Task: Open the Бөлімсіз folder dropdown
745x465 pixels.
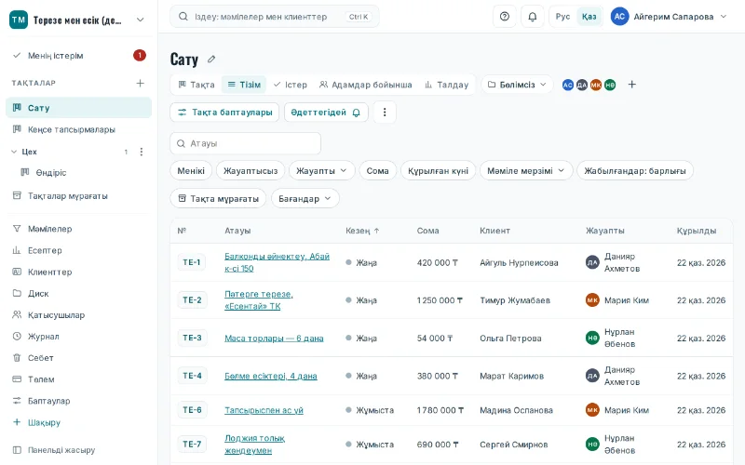Action: [x=517, y=85]
